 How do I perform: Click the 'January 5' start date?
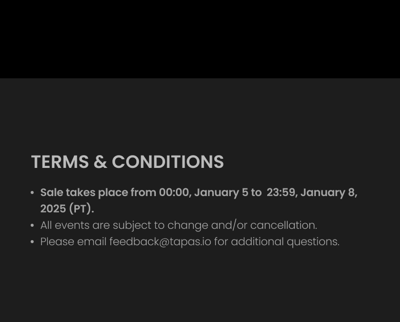[221, 192]
